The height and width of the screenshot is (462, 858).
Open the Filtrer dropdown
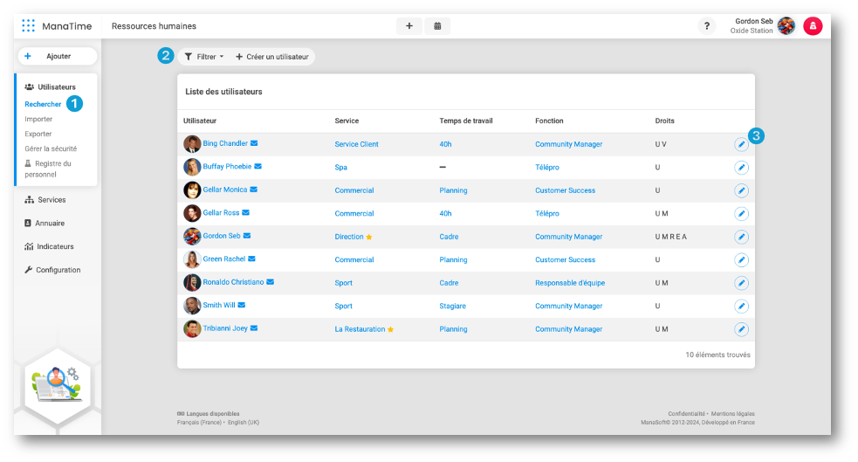pos(204,57)
